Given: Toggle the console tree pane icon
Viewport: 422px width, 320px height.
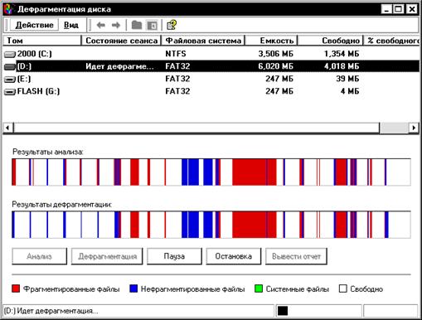Looking at the screenshot, I should click(x=152, y=25).
